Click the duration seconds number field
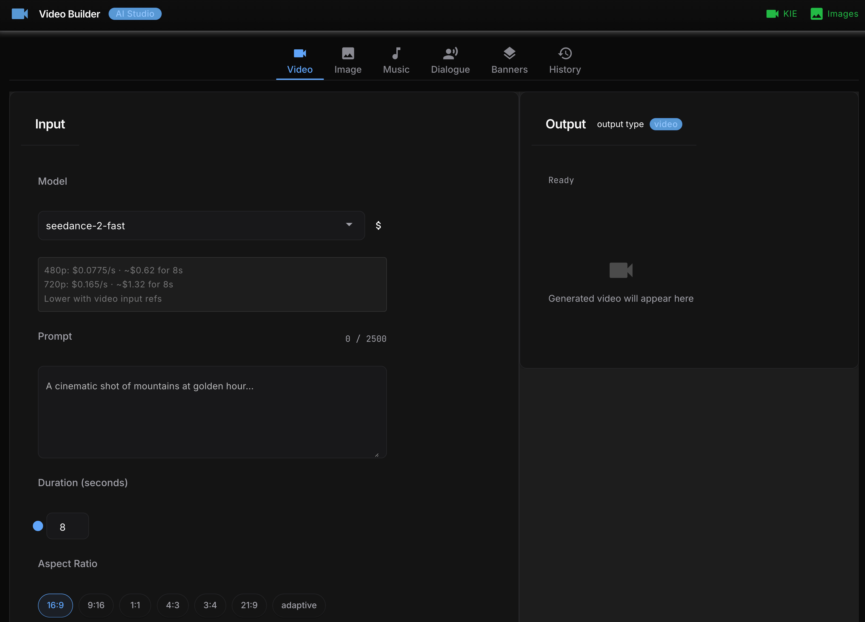This screenshot has width=865, height=622. pos(67,526)
